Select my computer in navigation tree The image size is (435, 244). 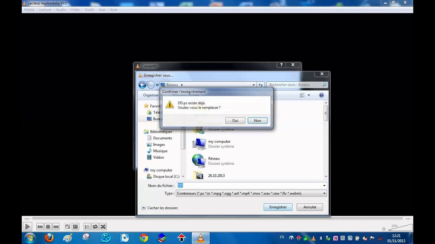[158, 170]
